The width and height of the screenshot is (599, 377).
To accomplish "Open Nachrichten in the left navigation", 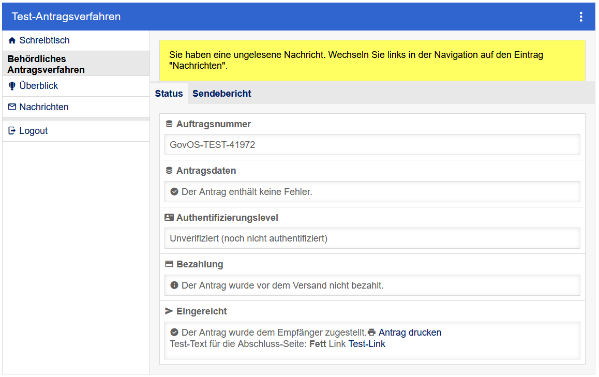I will click(x=44, y=107).
